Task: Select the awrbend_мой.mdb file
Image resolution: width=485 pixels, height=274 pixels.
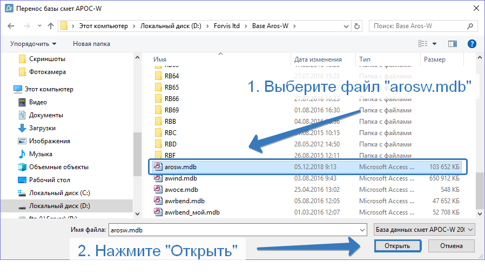Action: tap(192, 212)
